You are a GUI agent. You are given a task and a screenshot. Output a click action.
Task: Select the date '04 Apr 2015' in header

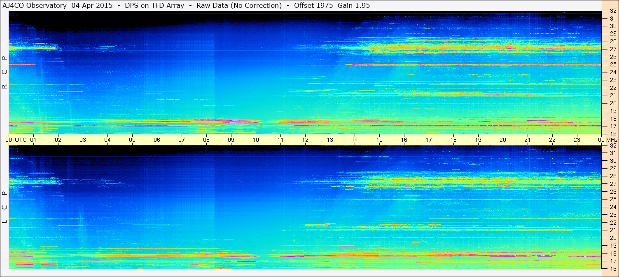(x=91, y=5)
